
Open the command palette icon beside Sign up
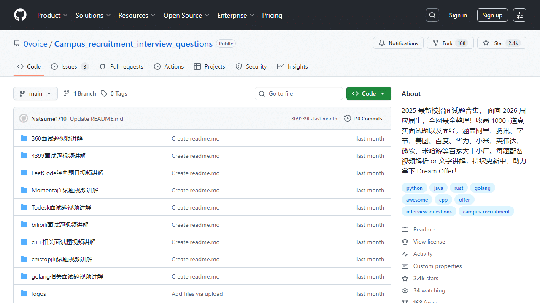pyautogui.click(x=520, y=15)
